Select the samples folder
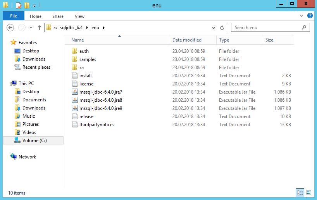Screen dimensions: 317x200 (x=88, y=59)
